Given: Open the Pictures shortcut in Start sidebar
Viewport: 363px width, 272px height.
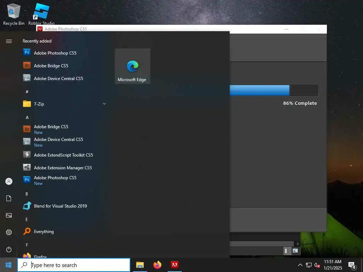Looking at the screenshot, I should [x=9, y=215].
